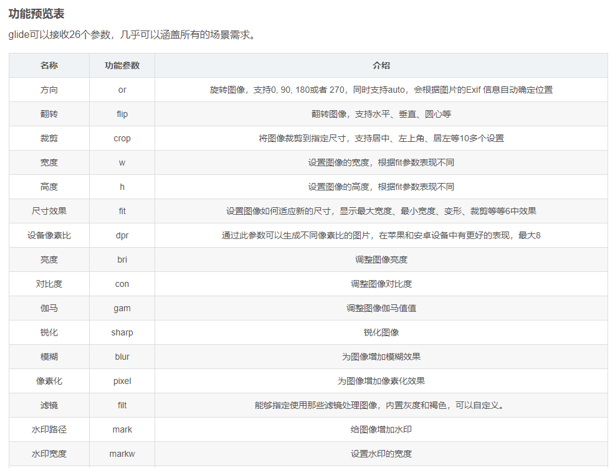Screen dimensions: 610x468
Task: Select the 锐化 name cell
Action: (x=49, y=333)
